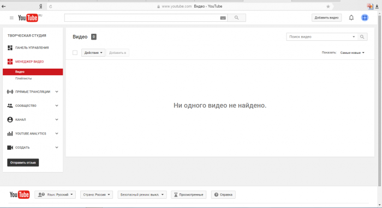Open Панель управления menu item
Screen dimensions: 382x208
[32, 47]
